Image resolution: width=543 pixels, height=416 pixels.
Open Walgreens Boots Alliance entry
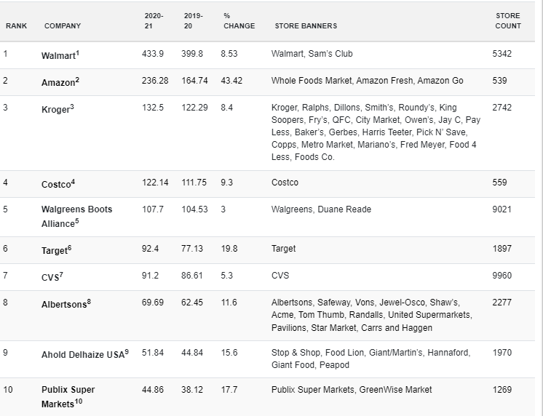[76, 217]
